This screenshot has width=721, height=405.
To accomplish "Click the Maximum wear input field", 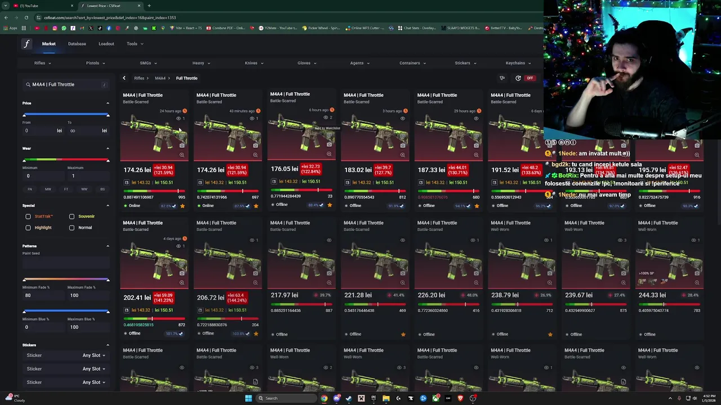I will (88, 176).
